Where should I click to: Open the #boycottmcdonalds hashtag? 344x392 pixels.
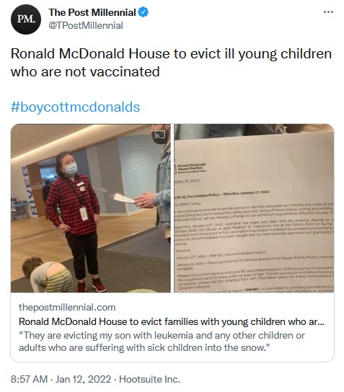point(75,107)
